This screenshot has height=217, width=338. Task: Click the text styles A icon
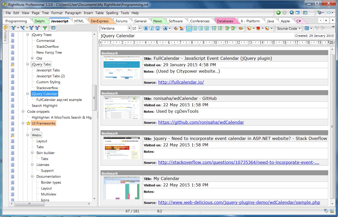click(x=165, y=29)
